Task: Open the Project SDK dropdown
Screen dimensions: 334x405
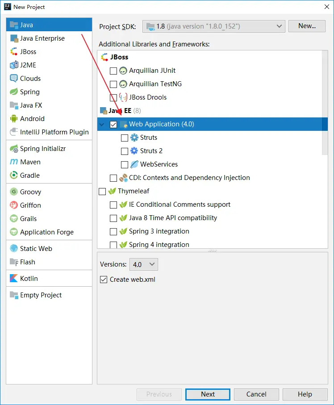Action: click(213, 26)
